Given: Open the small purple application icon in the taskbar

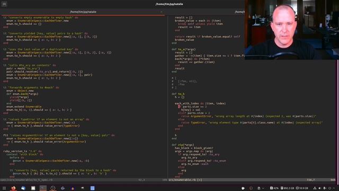Looking at the screenshot, I should (73, 188).
